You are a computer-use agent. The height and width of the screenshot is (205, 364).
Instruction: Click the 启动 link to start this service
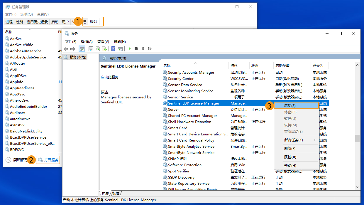click(104, 77)
